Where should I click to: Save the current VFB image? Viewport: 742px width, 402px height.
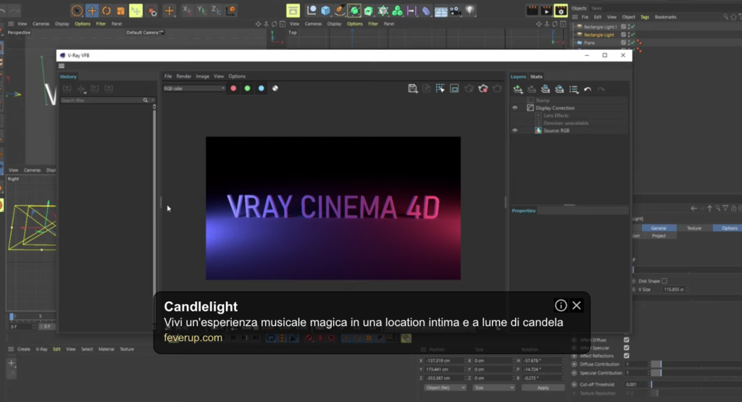pos(412,88)
